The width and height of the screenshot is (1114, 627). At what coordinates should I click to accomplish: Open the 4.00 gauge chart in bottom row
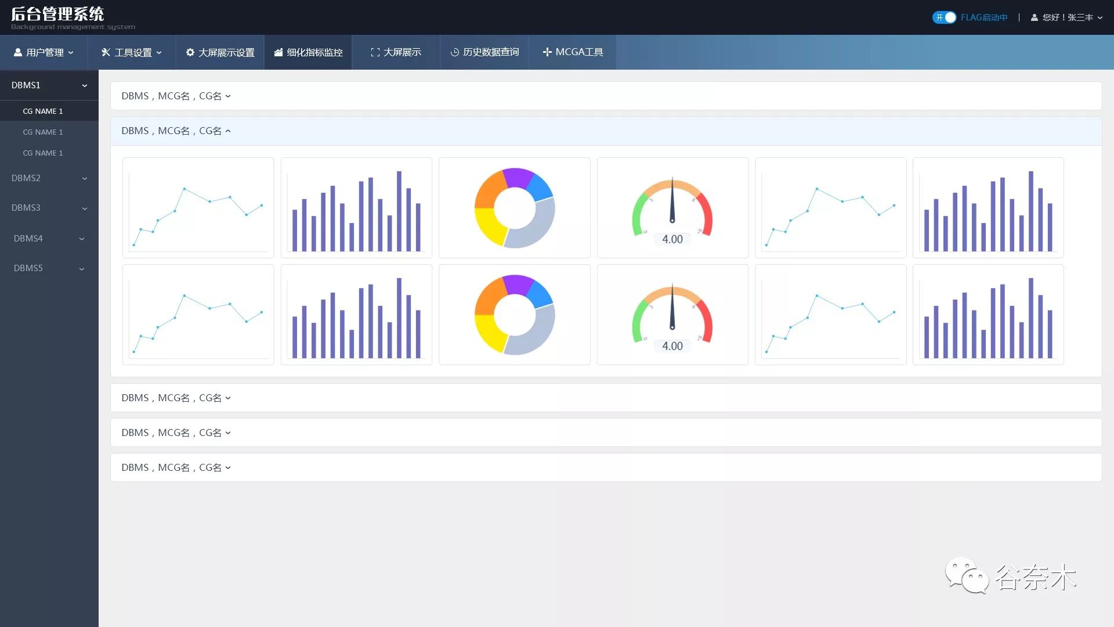tap(672, 315)
